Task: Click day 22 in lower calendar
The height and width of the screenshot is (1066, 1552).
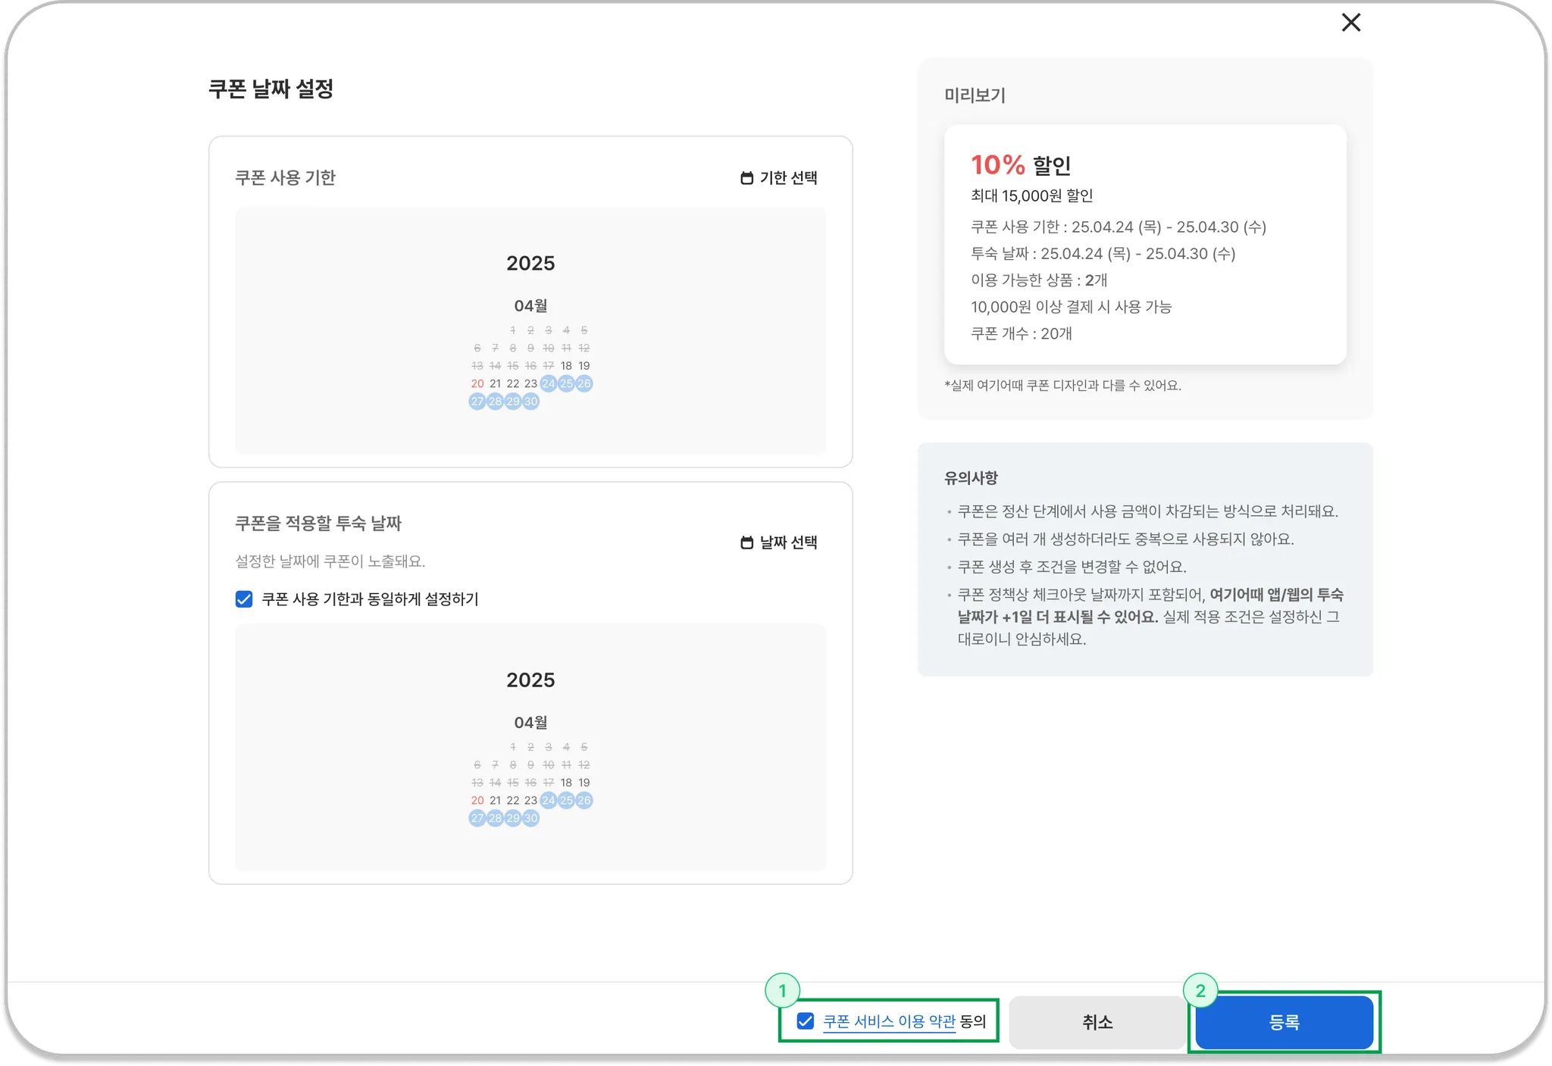Action: (513, 801)
